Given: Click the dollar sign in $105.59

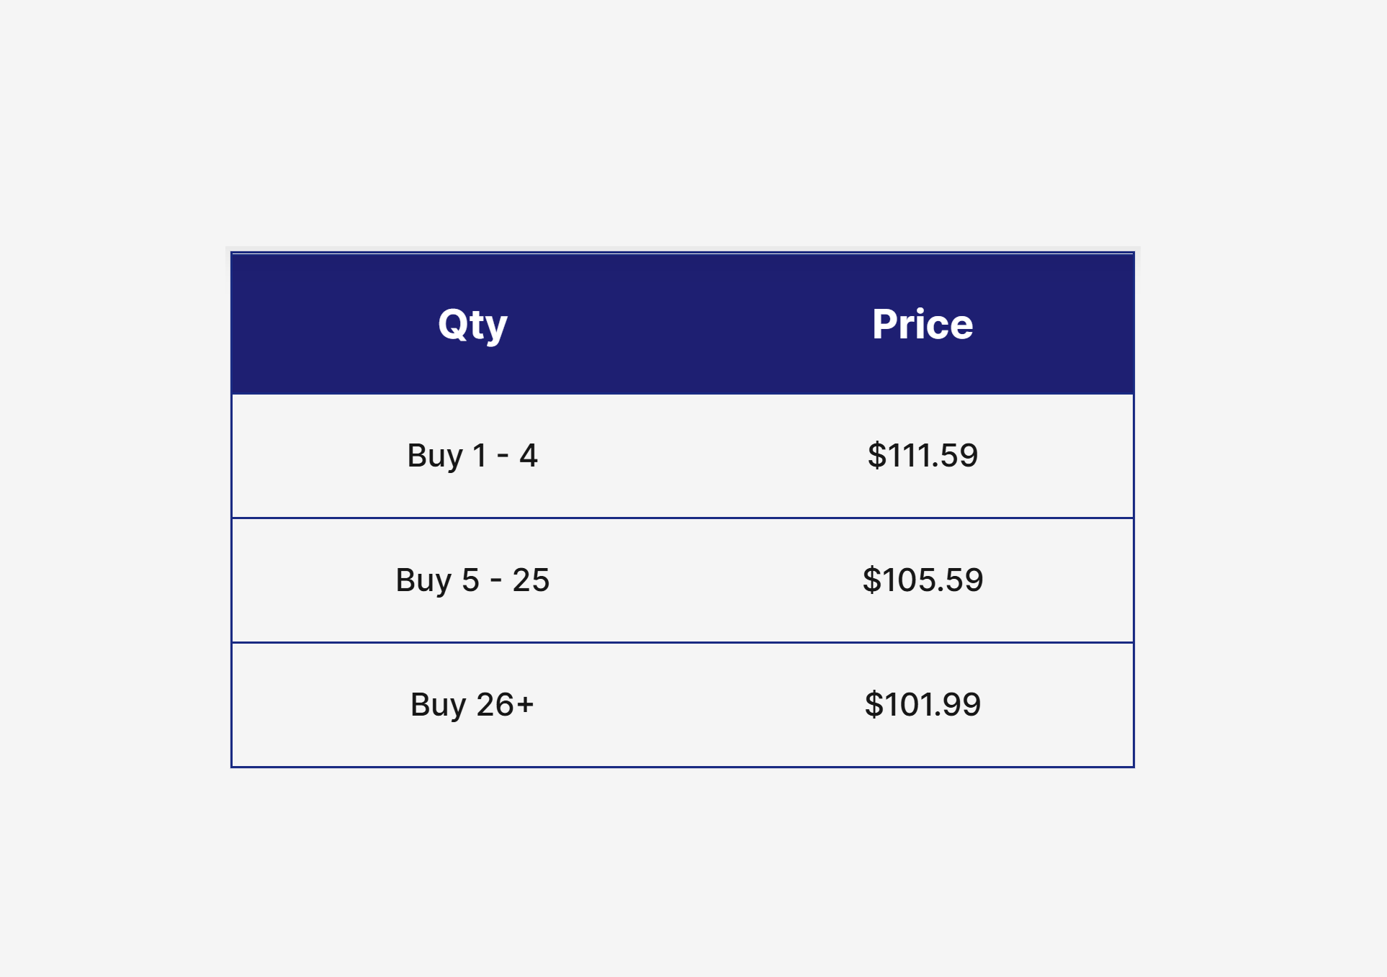Looking at the screenshot, I should coord(871,580).
